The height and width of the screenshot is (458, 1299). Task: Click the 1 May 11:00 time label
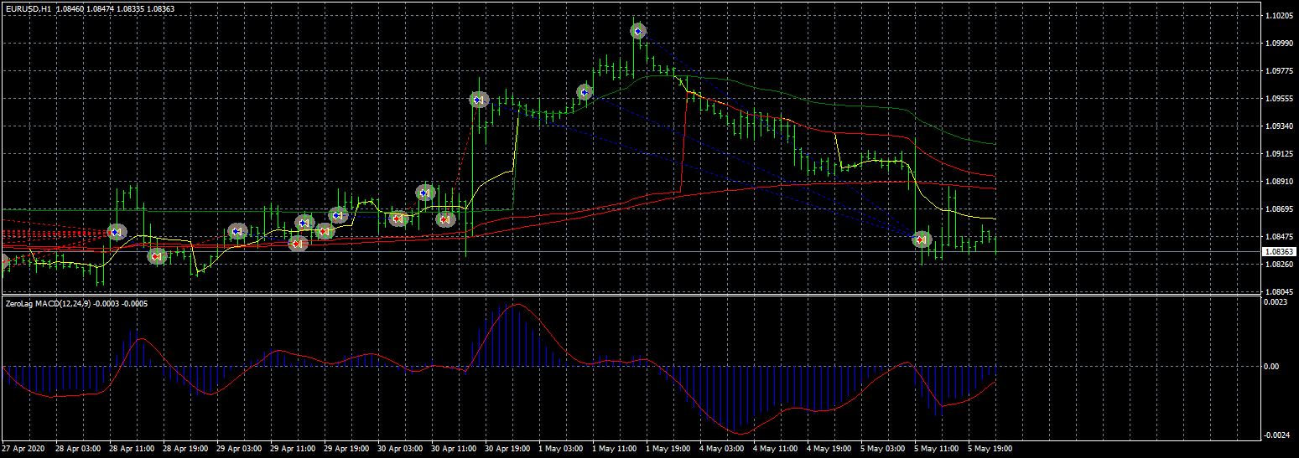614,449
